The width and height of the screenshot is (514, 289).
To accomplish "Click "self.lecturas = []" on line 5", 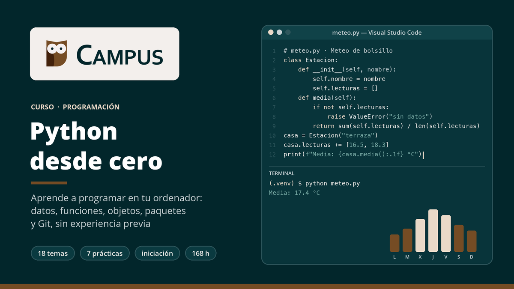I will [x=345, y=88].
